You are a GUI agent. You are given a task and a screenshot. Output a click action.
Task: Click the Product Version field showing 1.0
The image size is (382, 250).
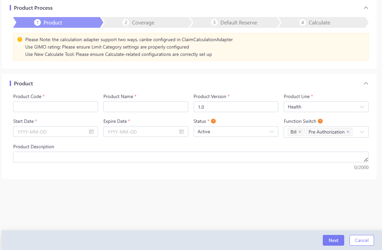[x=236, y=107]
